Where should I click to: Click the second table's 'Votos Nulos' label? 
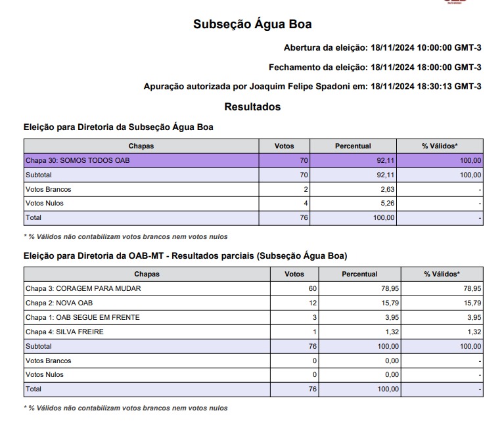click(x=45, y=375)
